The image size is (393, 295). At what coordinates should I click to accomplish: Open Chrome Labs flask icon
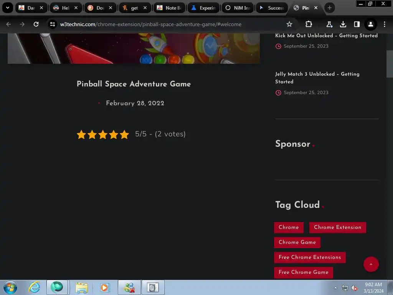(x=329, y=24)
